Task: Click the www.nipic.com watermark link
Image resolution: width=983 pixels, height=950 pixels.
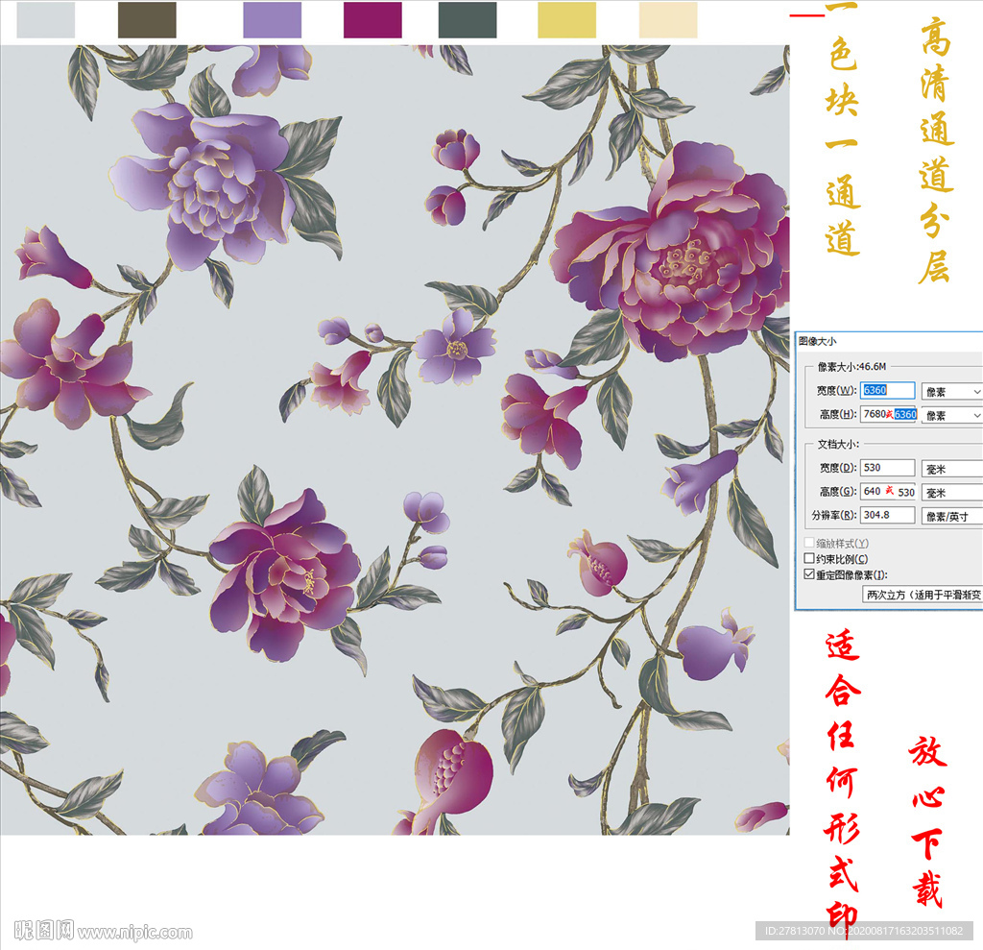Action: [x=134, y=932]
